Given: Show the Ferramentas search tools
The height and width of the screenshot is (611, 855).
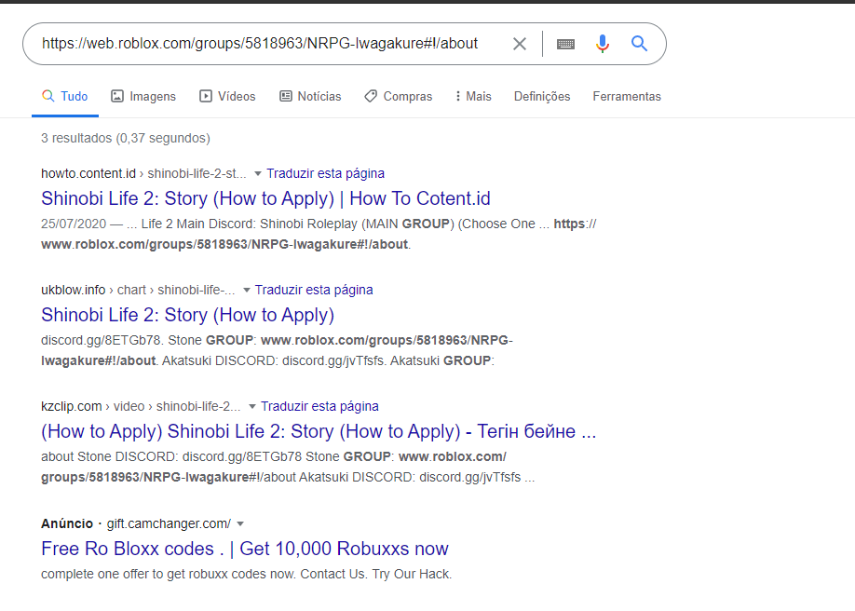Looking at the screenshot, I should tap(627, 96).
